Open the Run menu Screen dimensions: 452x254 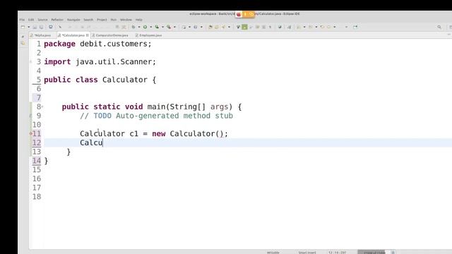(114, 20)
